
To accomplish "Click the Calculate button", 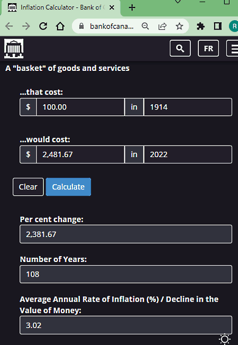I will point(68,187).
